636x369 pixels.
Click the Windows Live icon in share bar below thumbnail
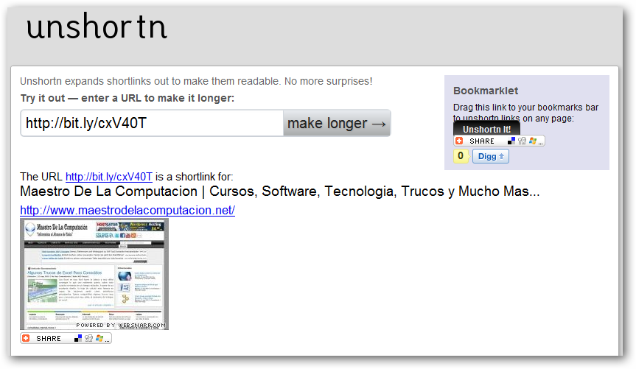tap(99, 338)
